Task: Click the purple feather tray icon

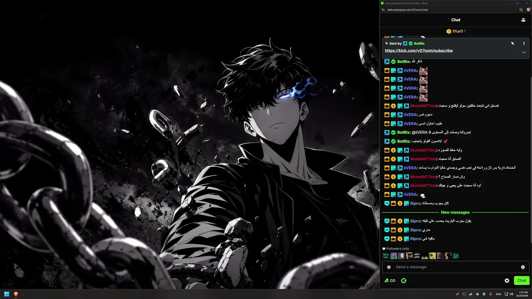Action: 457,294
